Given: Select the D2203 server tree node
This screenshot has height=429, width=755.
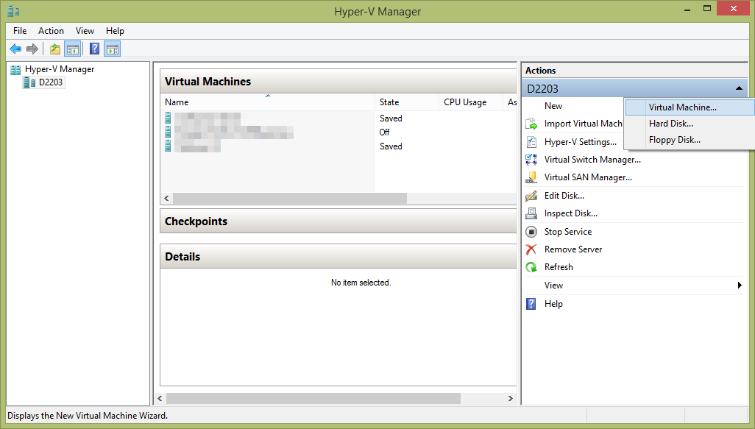Looking at the screenshot, I should (51, 82).
